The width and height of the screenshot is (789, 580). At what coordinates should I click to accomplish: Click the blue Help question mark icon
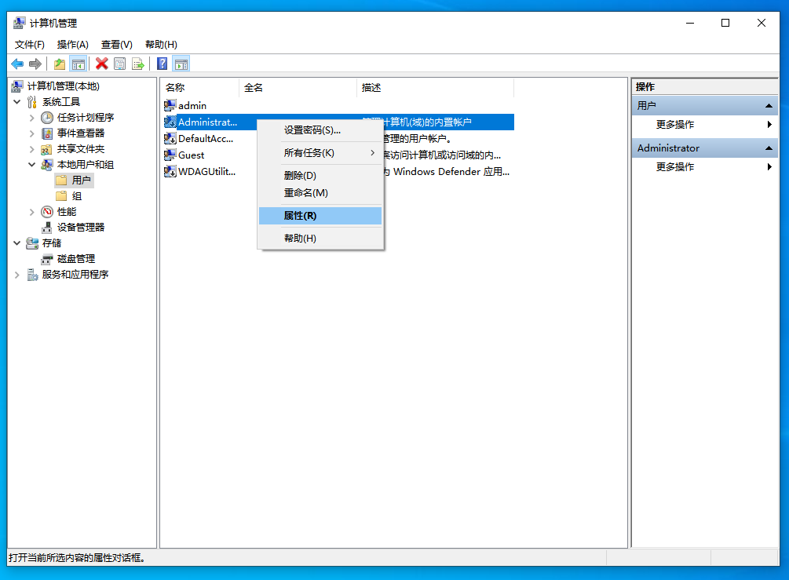163,64
